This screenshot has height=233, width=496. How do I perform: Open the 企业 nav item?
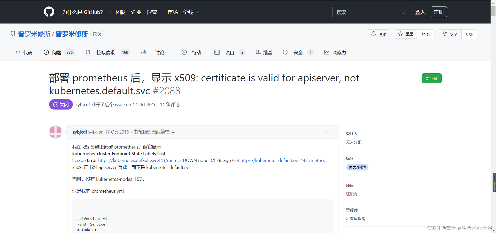(x=136, y=12)
